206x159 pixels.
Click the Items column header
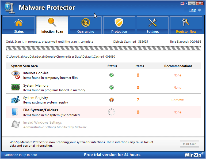click(140, 66)
